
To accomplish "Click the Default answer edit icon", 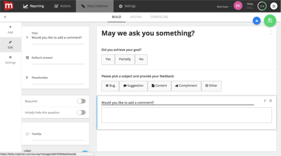I will coord(27,58).
